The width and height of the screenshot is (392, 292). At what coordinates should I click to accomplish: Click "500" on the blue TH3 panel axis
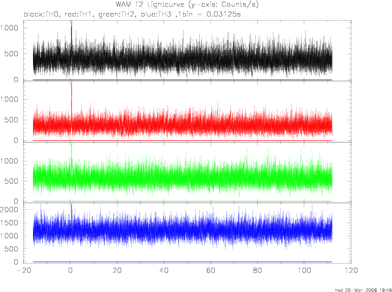12,249
